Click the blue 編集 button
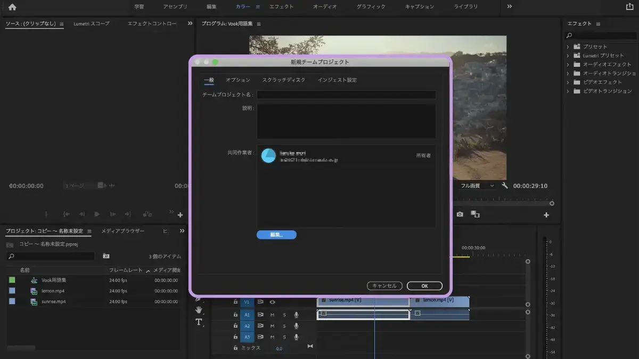Viewport: 639px width, 359px height. 276,235
